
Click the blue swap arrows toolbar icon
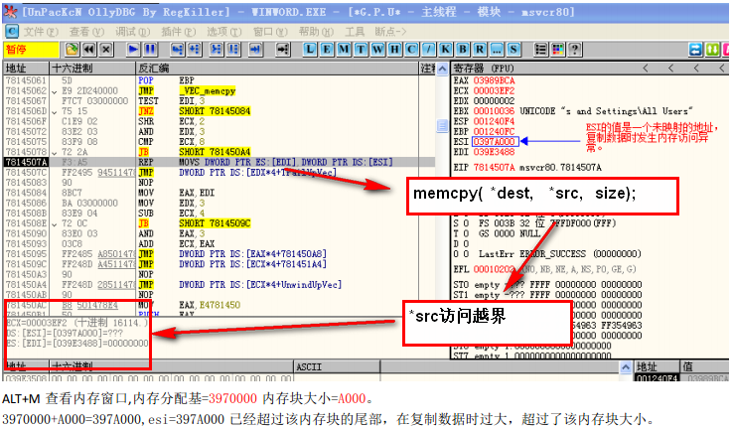coord(695,50)
